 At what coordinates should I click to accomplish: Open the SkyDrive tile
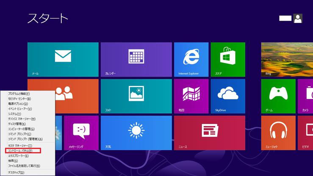pyautogui.click(x=228, y=96)
